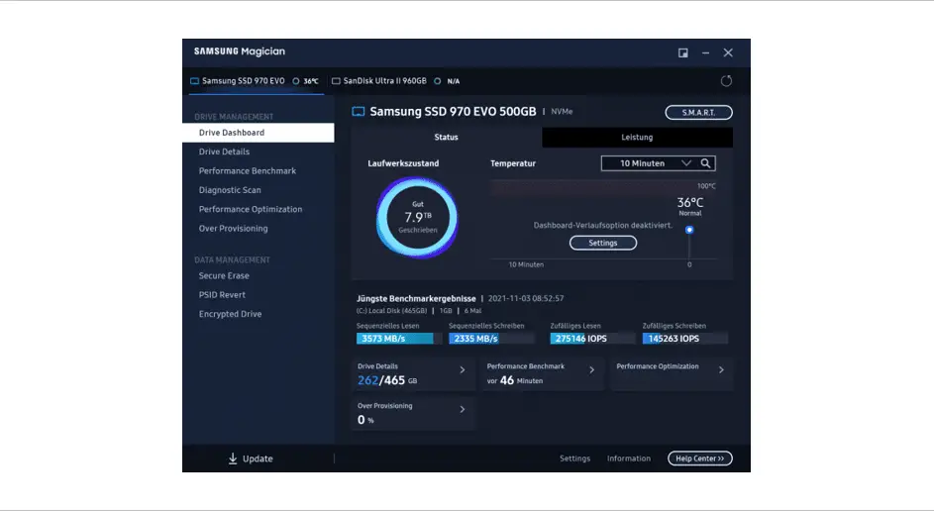Click the Help Center button

point(700,459)
